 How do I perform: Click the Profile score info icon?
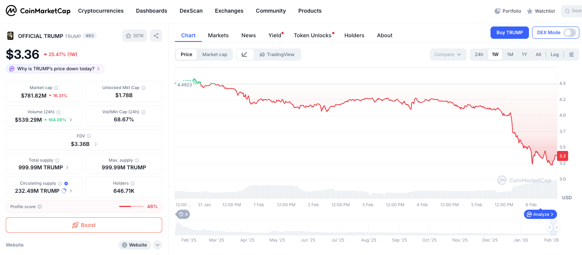[x=40, y=207]
